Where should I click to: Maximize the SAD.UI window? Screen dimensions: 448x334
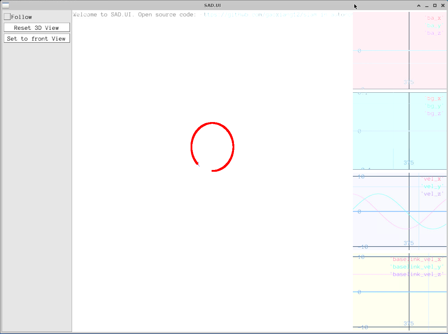pyautogui.click(x=435, y=6)
